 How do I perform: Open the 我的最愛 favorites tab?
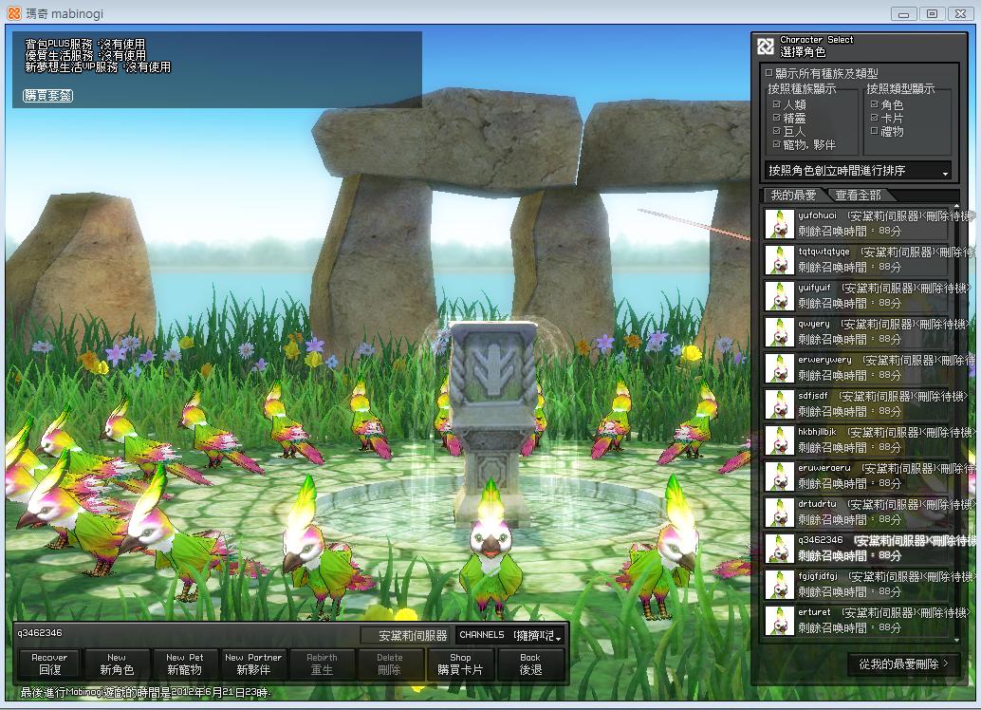click(793, 195)
